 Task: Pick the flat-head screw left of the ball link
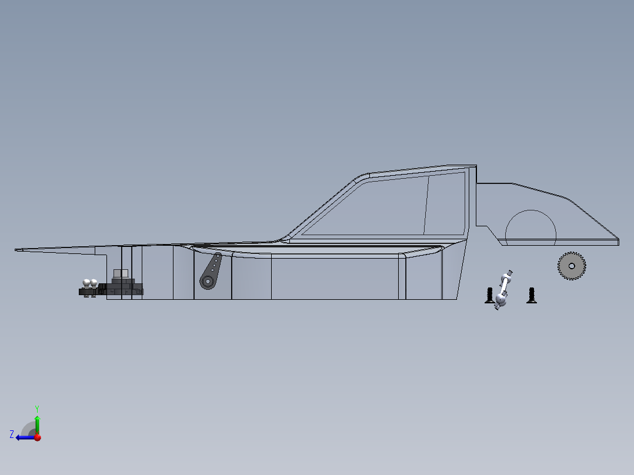[490, 296]
